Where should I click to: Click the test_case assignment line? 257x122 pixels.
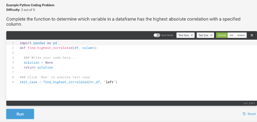(x=69, y=82)
